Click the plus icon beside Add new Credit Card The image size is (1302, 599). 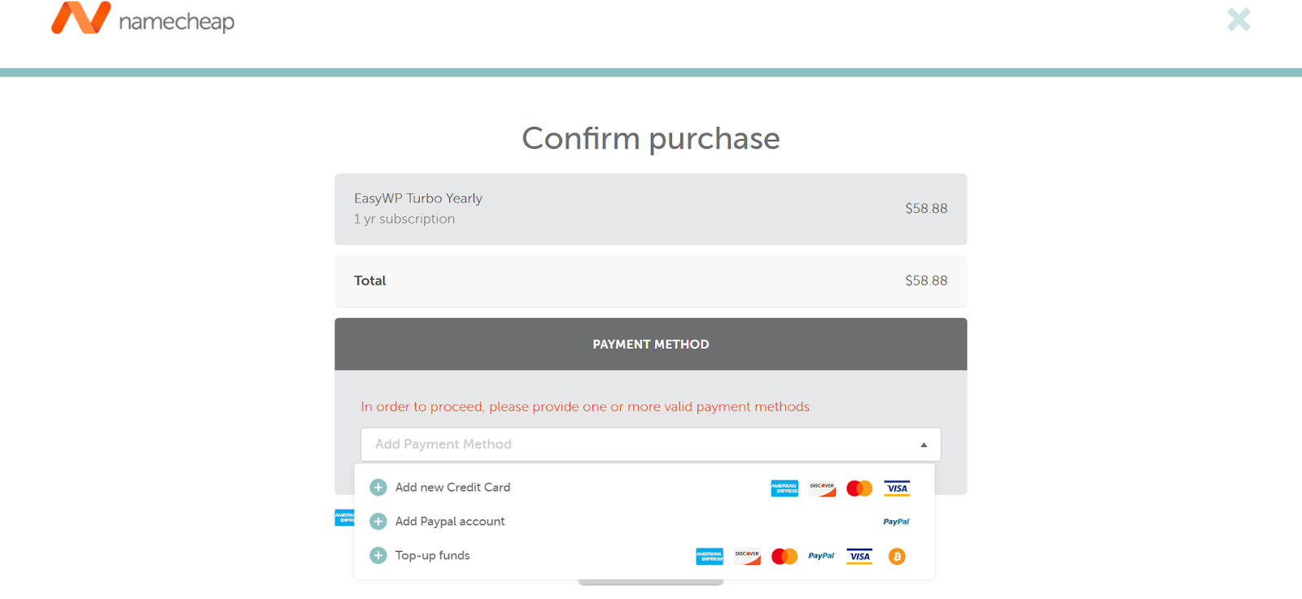(378, 487)
